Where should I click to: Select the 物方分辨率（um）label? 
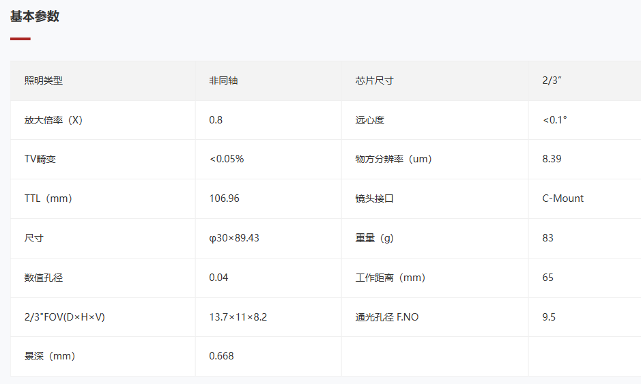[x=393, y=159]
